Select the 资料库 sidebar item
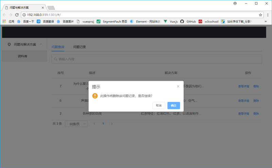272x168 pixels. click(x=24, y=56)
